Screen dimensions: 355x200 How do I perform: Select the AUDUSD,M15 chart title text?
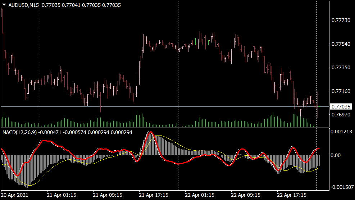tap(23, 5)
